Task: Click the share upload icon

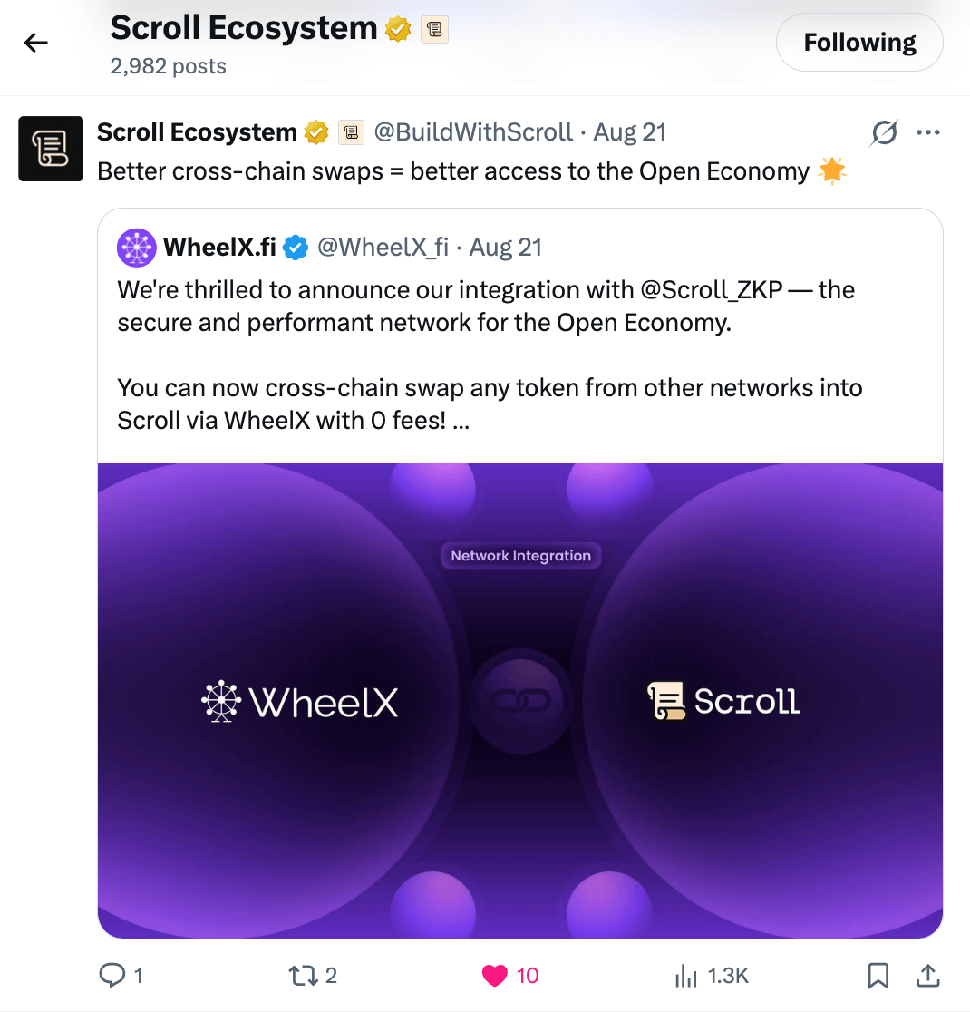Action: click(927, 975)
